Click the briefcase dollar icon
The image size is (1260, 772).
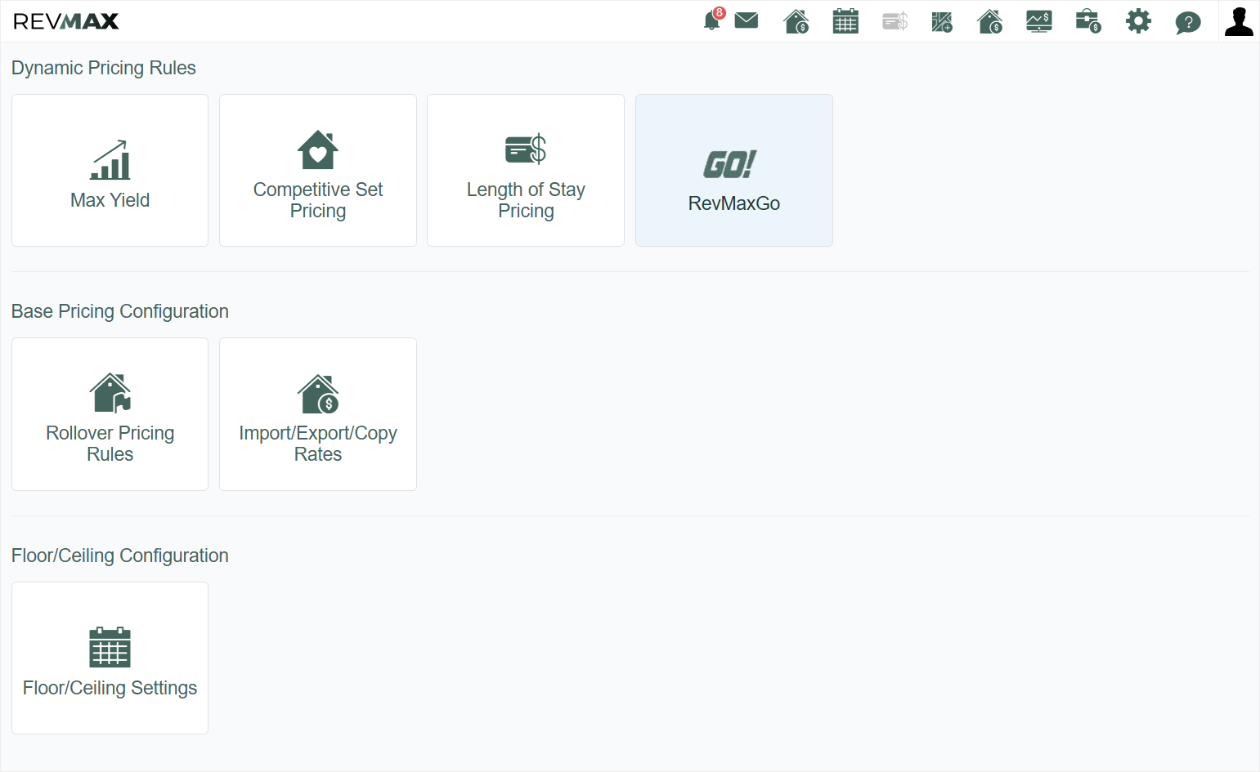pyautogui.click(x=1088, y=21)
